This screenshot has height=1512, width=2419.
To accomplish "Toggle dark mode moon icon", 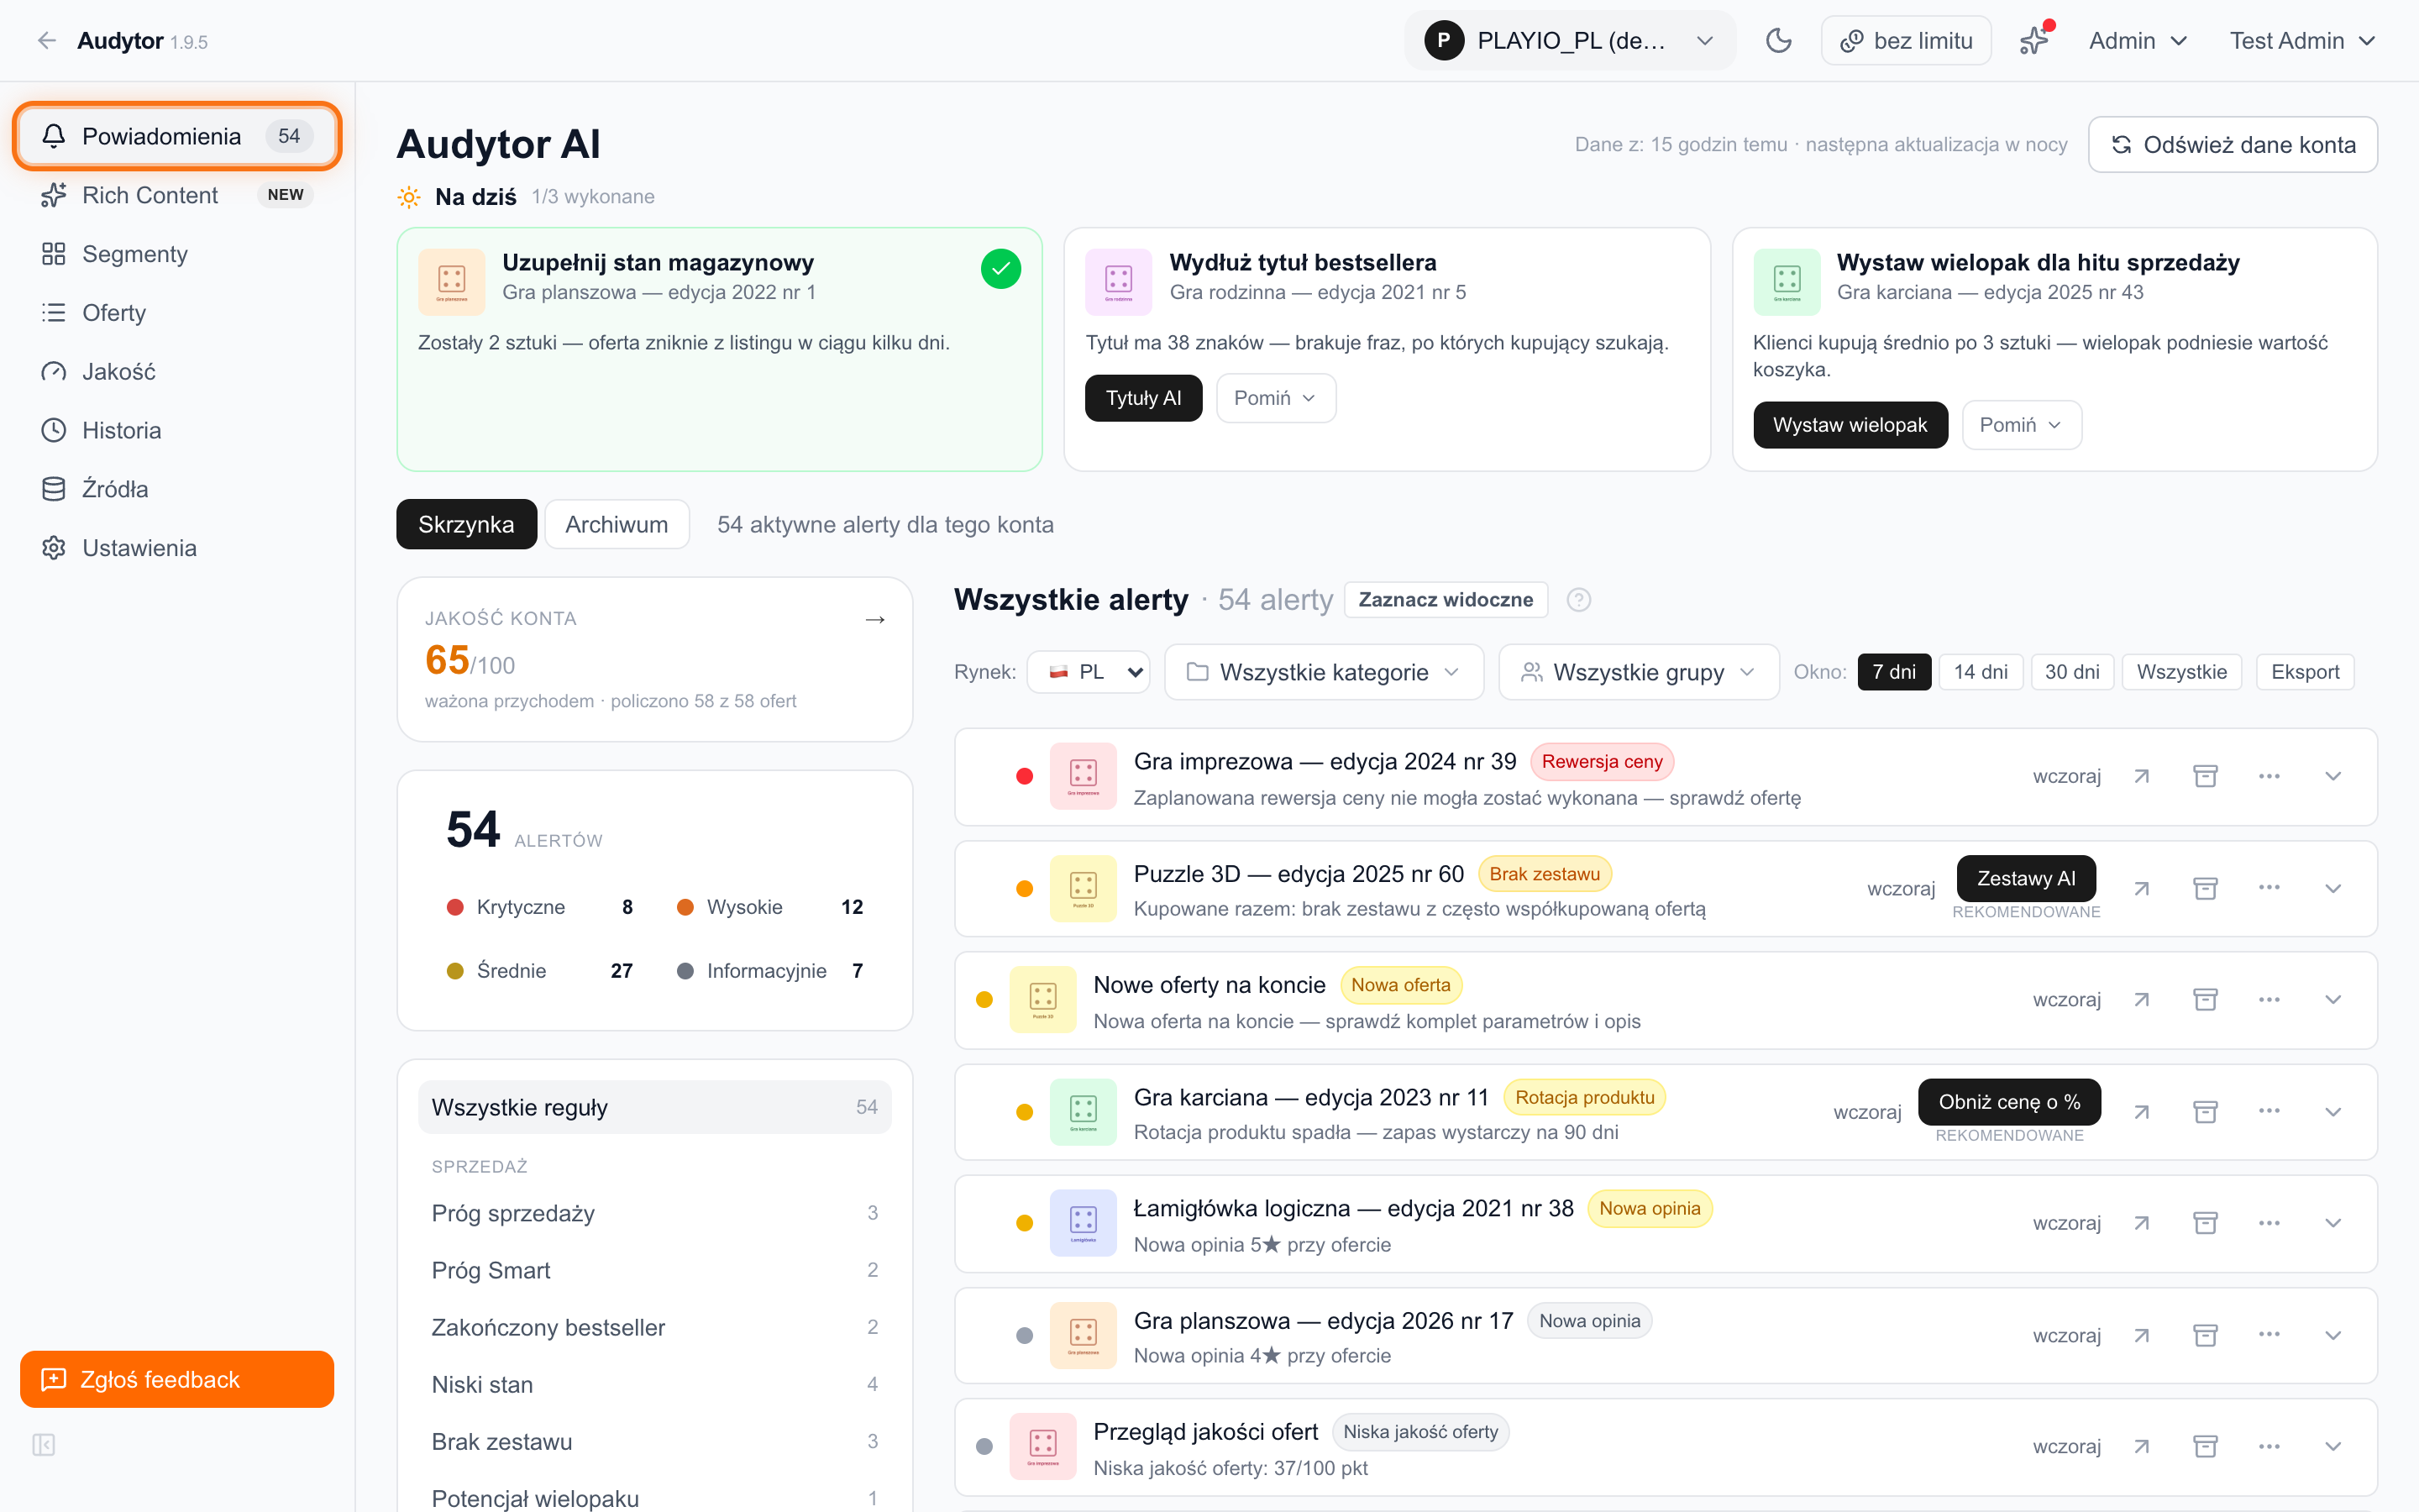I will pos(1778,41).
